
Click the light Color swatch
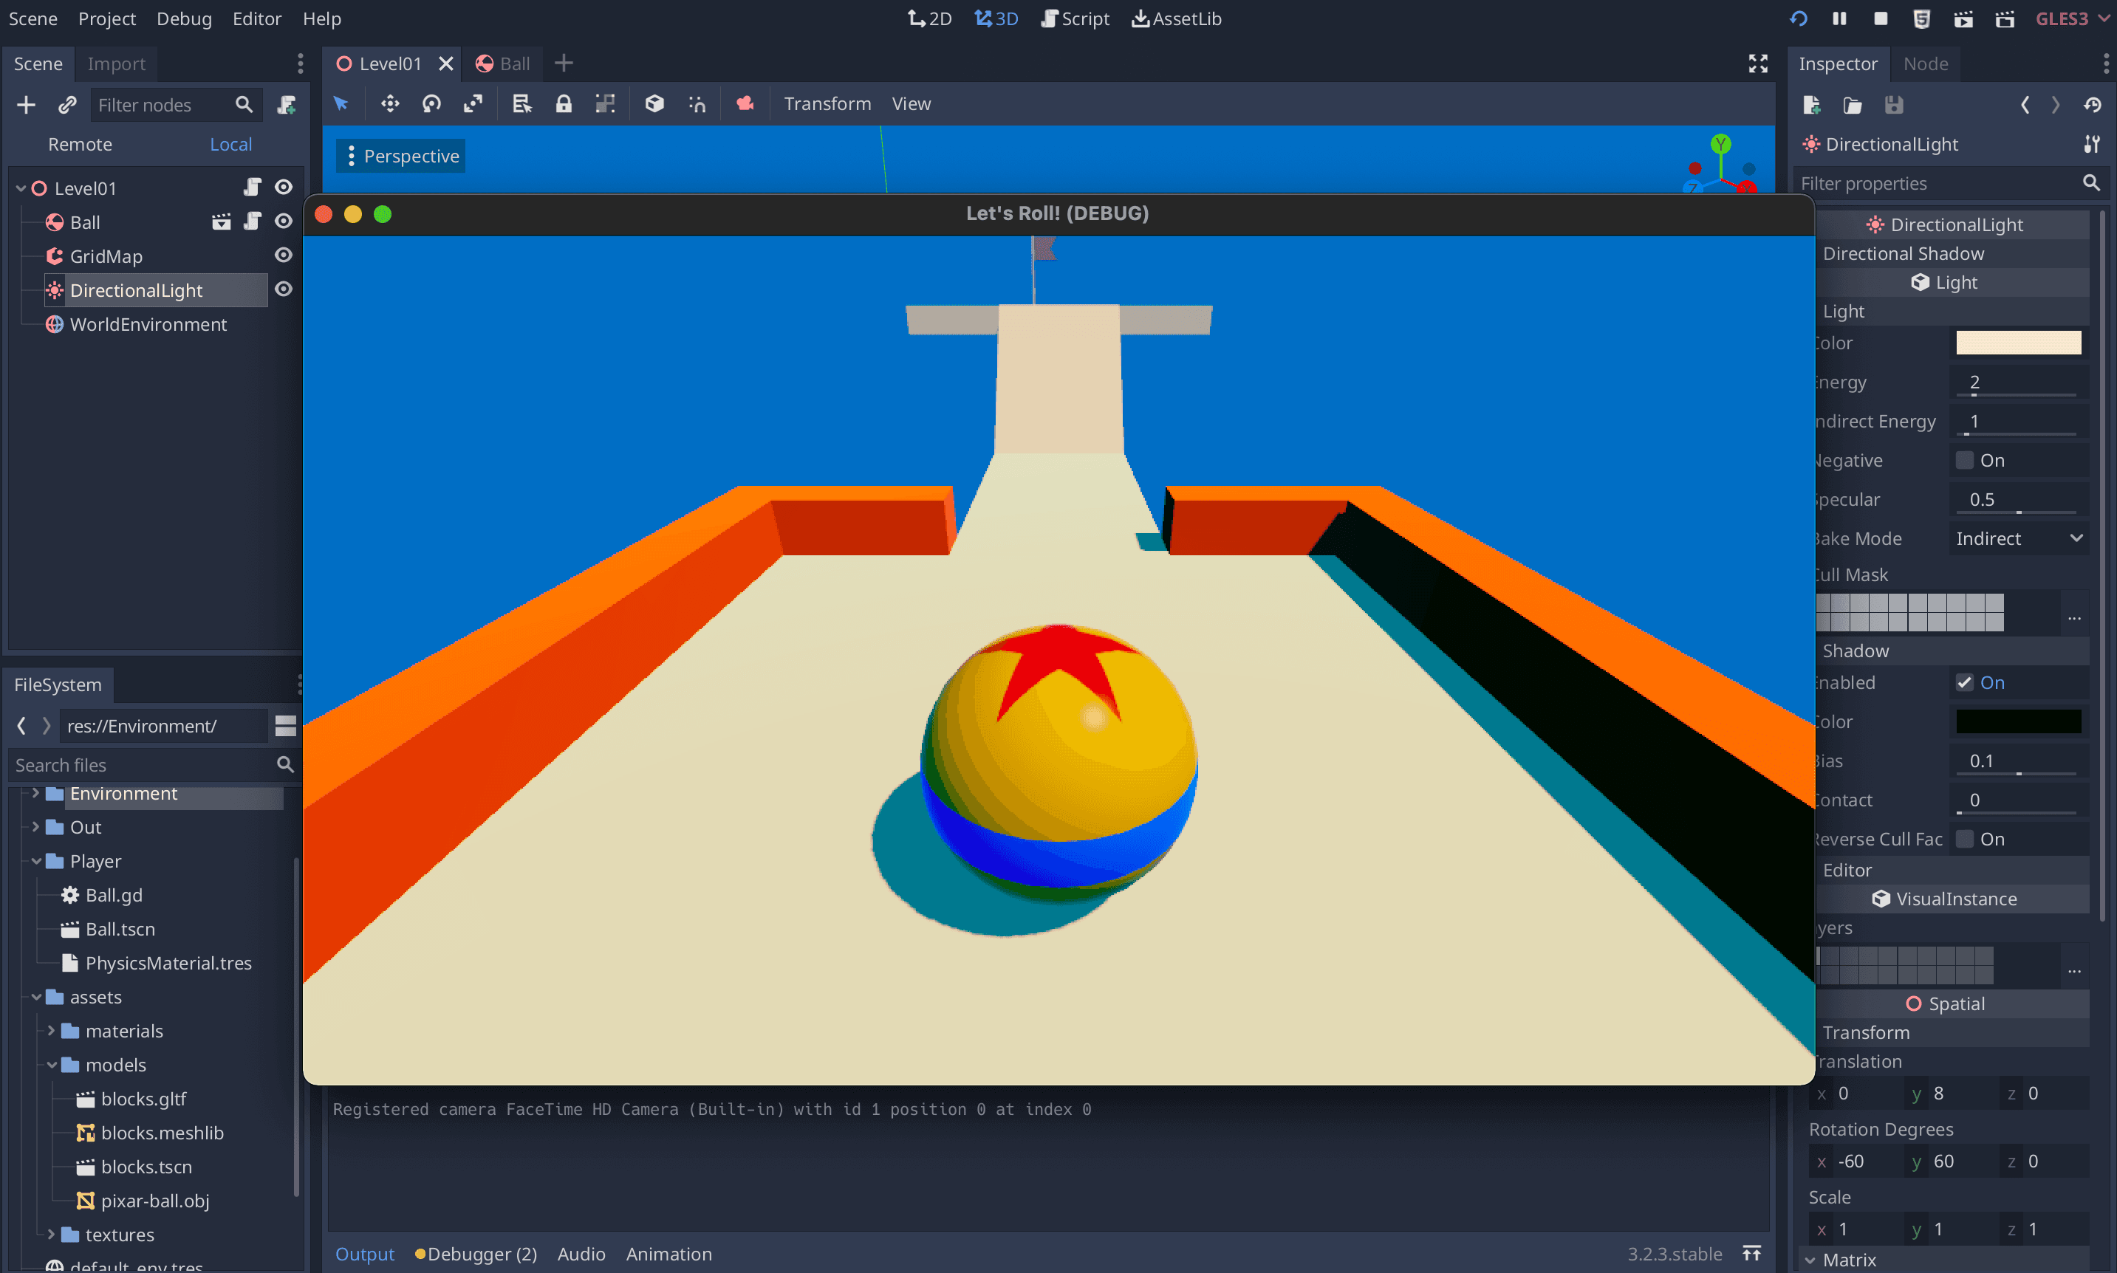2018,343
